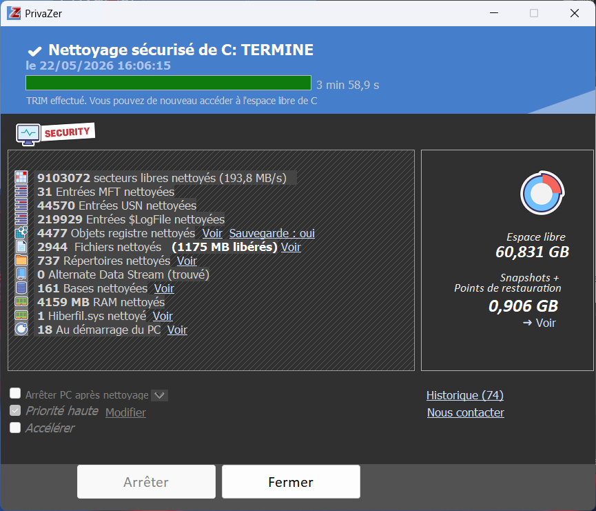This screenshot has width=596, height=511.
Task: Click the (1175 MB libérés) text
Action: (x=224, y=247)
